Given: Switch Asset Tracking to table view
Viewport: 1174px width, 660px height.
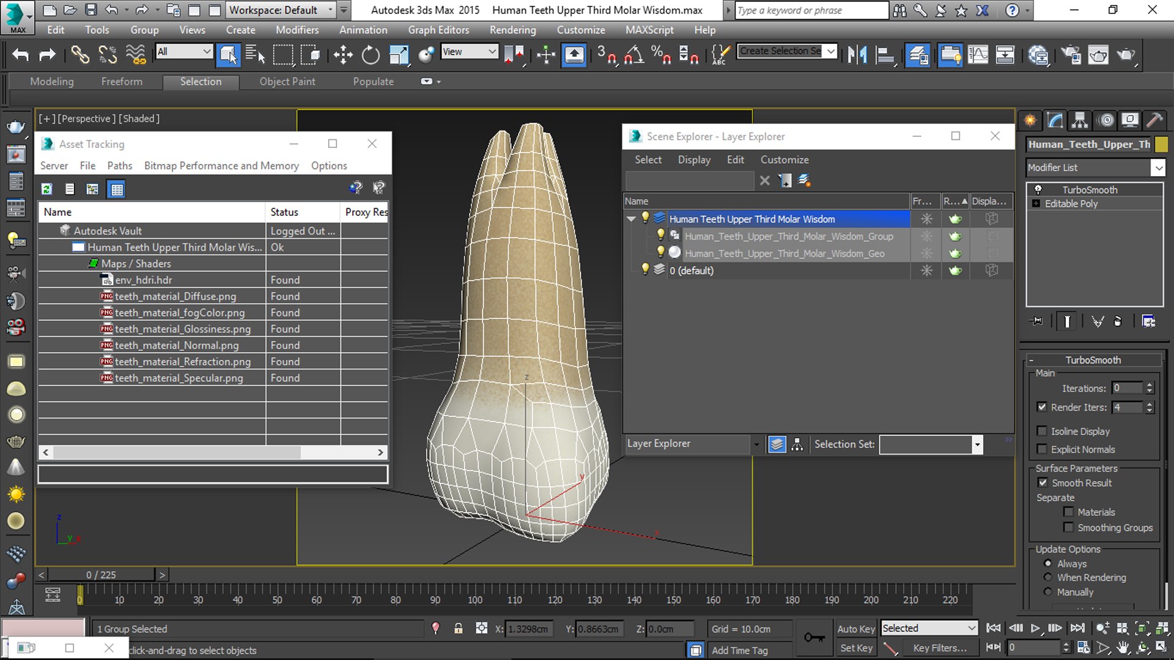Looking at the screenshot, I should [x=116, y=189].
